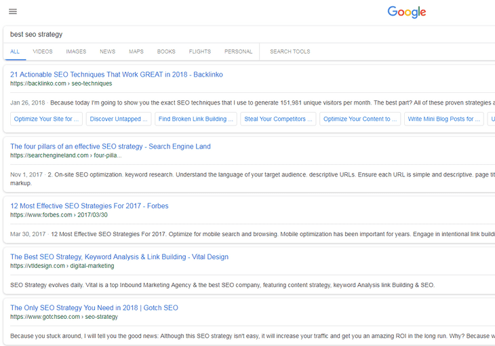The image size is (495, 346).
Task: Click the Google logo
Action: click(407, 12)
